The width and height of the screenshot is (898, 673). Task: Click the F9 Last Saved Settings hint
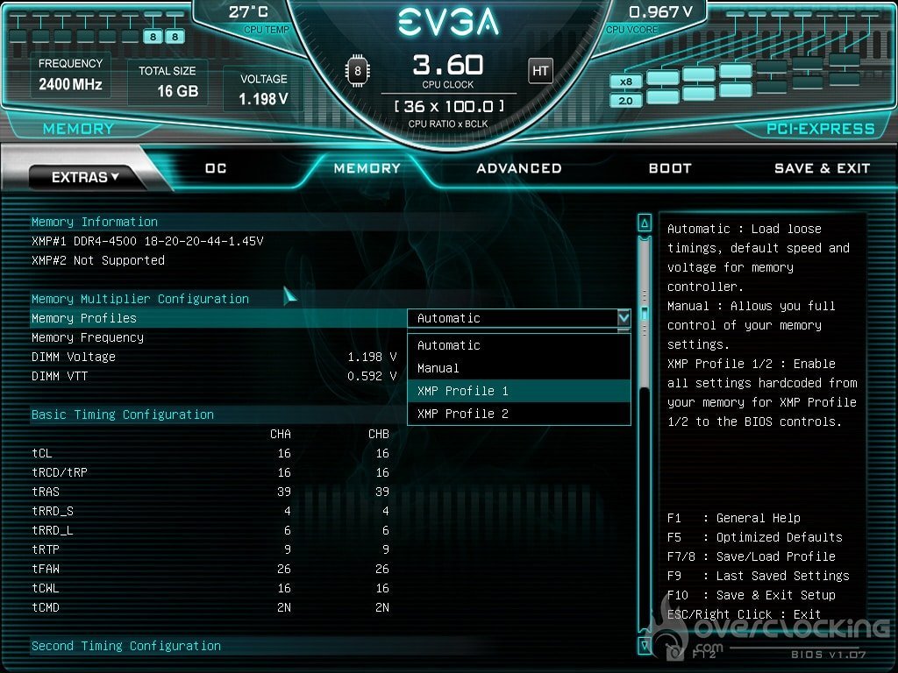tap(759, 576)
